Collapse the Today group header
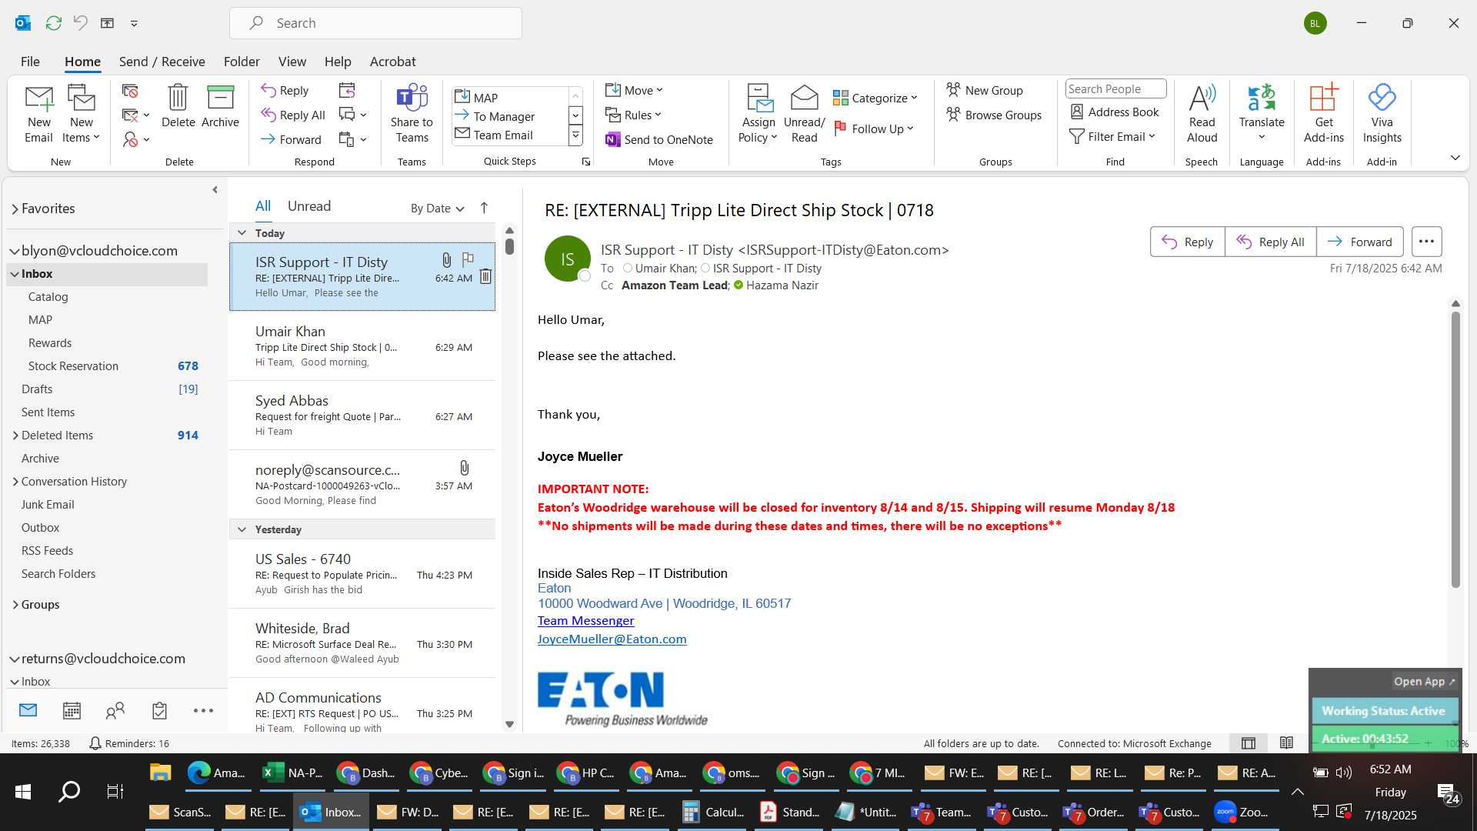 tap(242, 233)
